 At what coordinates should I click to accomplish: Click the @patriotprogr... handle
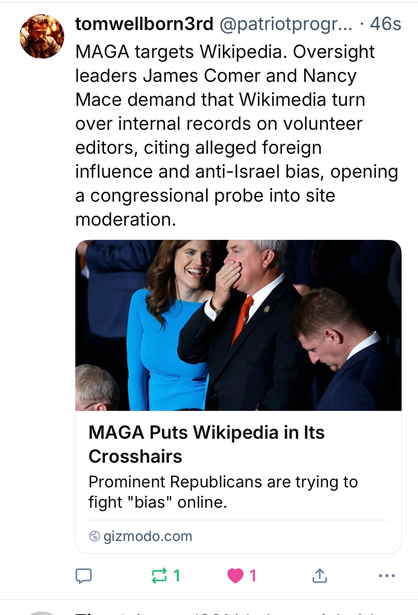[x=286, y=24]
